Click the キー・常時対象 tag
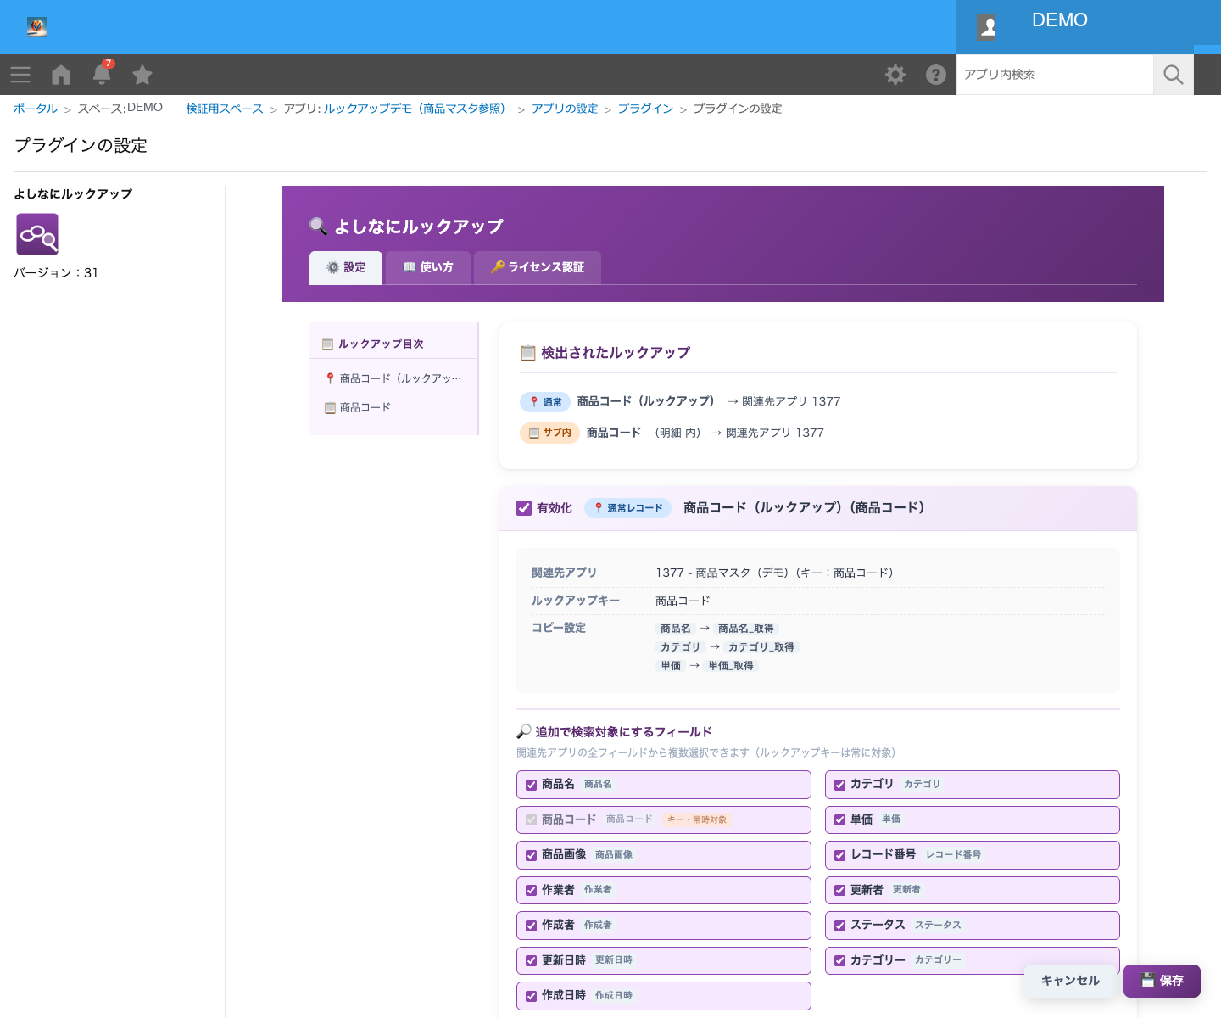 (x=696, y=819)
